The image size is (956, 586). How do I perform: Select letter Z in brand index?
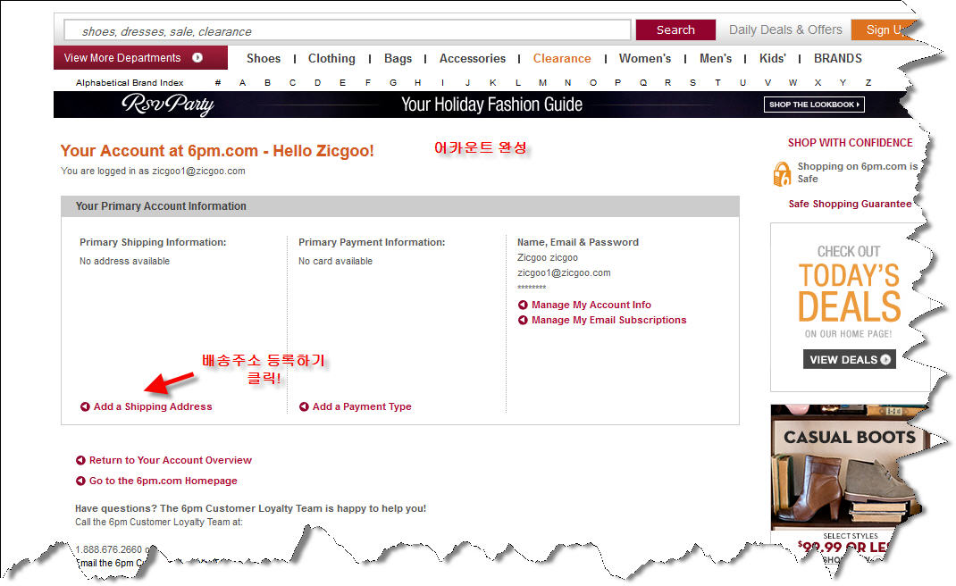pyautogui.click(x=868, y=83)
